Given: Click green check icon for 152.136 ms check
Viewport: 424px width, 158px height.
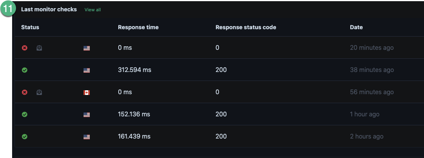Looking at the screenshot, I should pos(25,114).
